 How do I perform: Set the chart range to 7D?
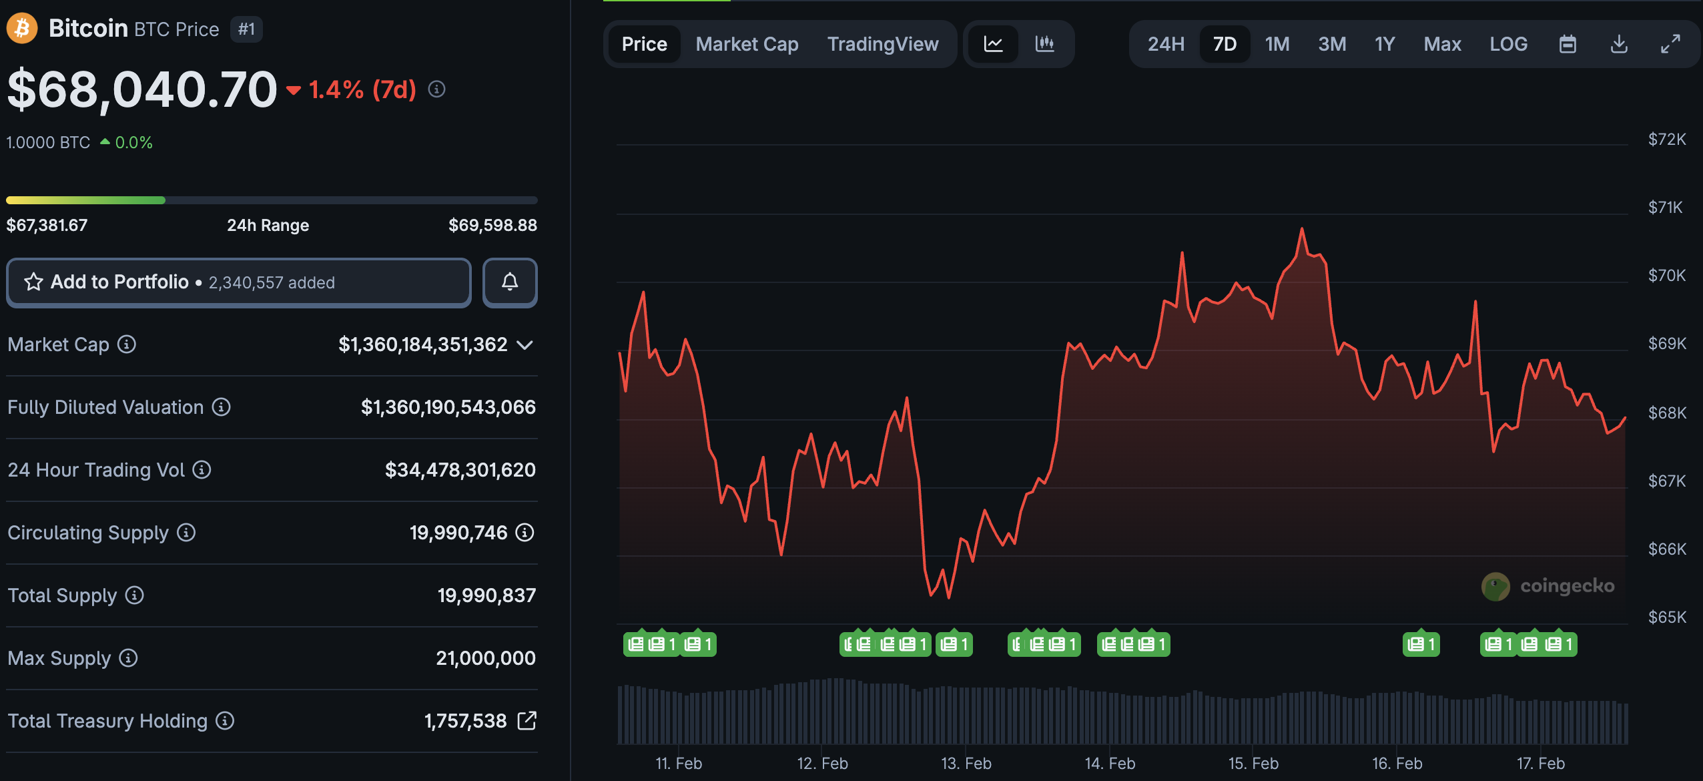1225,44
